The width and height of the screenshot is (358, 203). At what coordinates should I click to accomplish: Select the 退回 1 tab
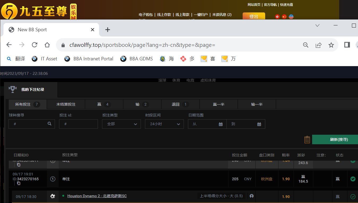tap(180, 104)
